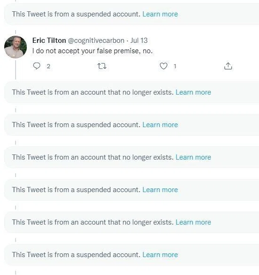Open Learn more in the third suspended account notice
This screenshot has height=275, width=259.
160,190
